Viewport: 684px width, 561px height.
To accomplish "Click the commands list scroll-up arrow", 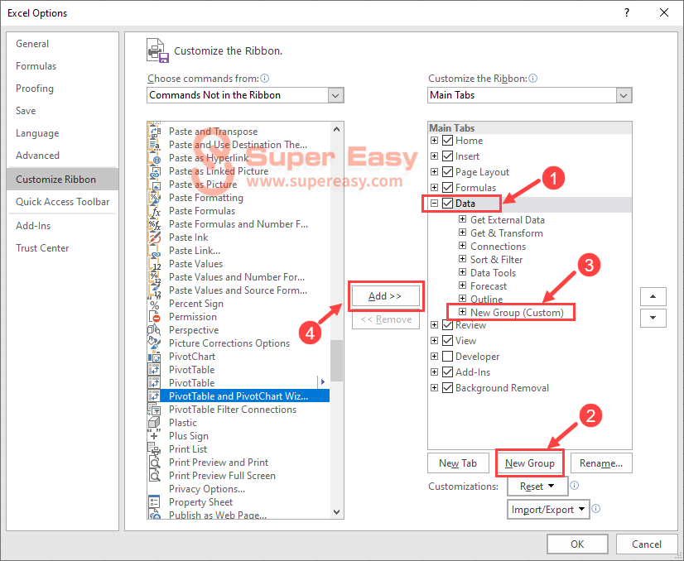I will coord(336,129).
